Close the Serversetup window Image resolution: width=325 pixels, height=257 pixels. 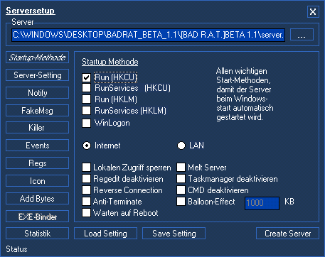click(x=313, y=11)
